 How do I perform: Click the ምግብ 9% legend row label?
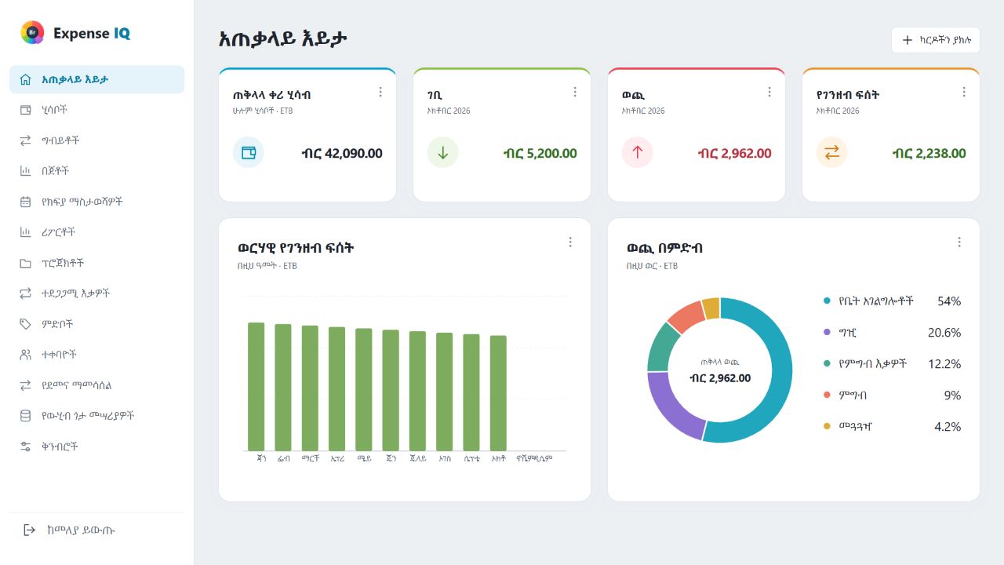click(853, 395)
